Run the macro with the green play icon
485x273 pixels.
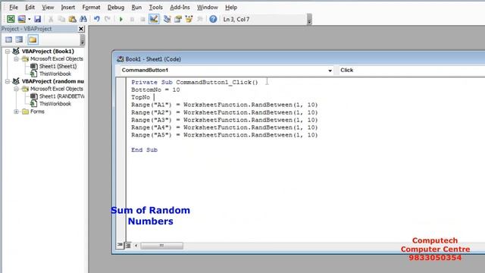[x=121, y=19]
